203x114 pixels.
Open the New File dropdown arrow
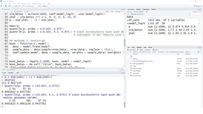tap(3, 6)
